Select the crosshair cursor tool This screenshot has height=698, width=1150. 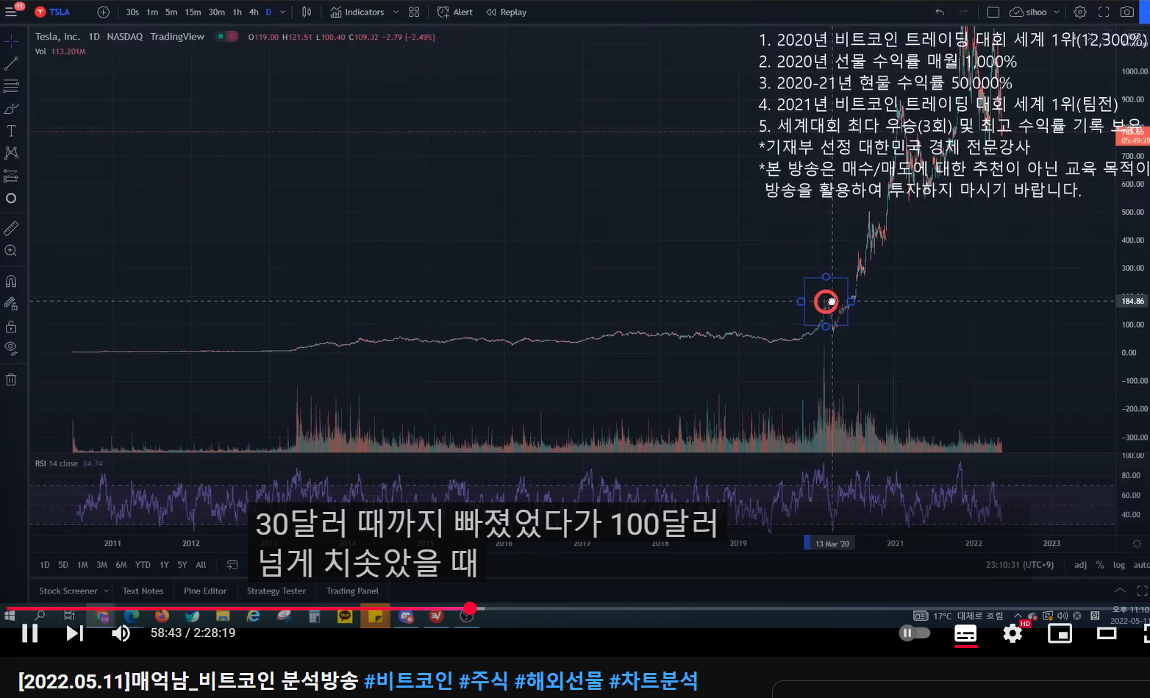click(11, 41)
